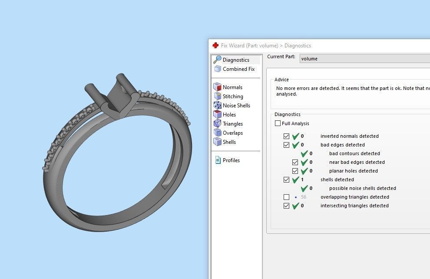Click the green check beside bad contours
The image size is (430, 279).
[304, 153]
